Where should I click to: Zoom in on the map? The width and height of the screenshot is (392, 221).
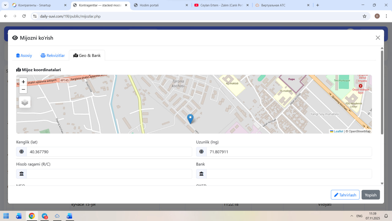point(23,82)
